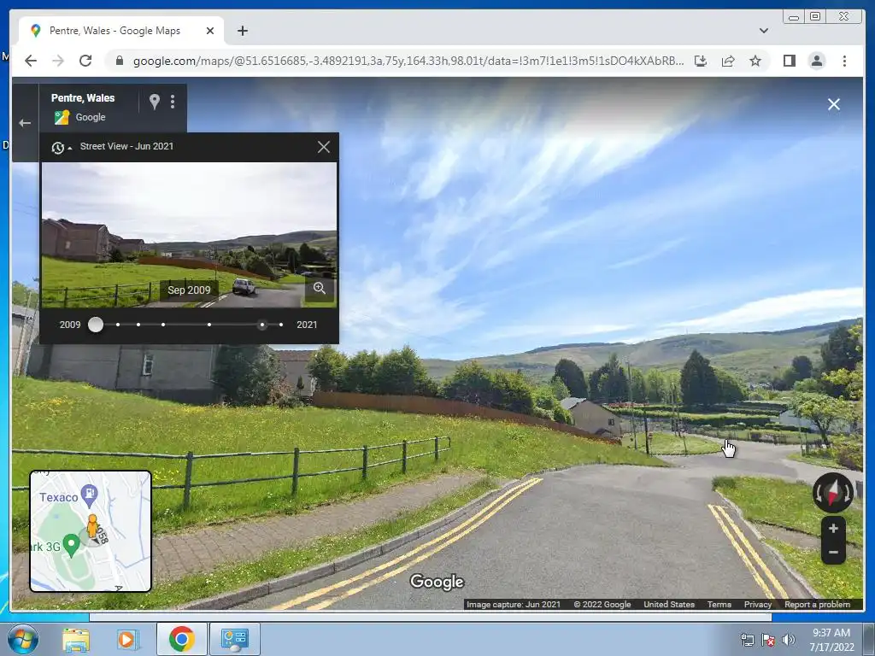The width and height of the screenshot is (875, 656).
Task: Click the magnifier icon on the Sep 2009 preview
Action: (x=320, y=289)
